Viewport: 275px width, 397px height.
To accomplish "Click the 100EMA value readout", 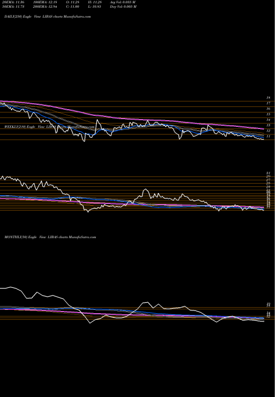I will click(45, 2).
